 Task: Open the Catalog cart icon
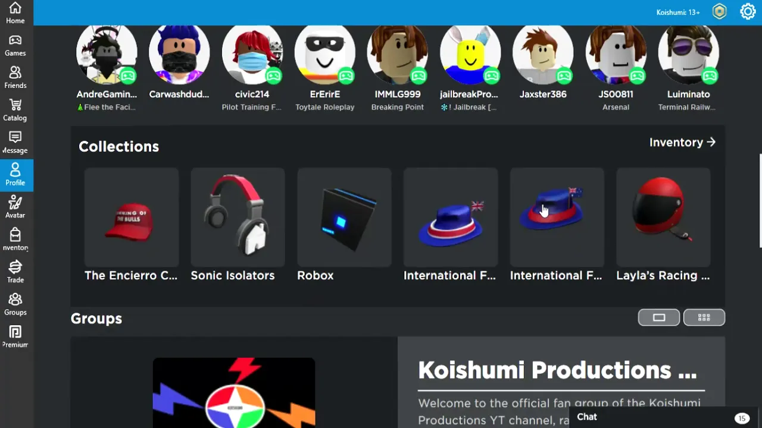[x=15, y=110]
